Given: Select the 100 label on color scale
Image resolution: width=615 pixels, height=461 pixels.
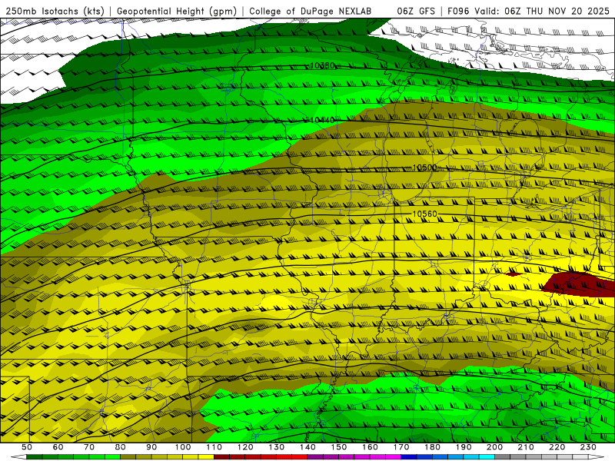Looking at the screenshot, I should [183, 447].
